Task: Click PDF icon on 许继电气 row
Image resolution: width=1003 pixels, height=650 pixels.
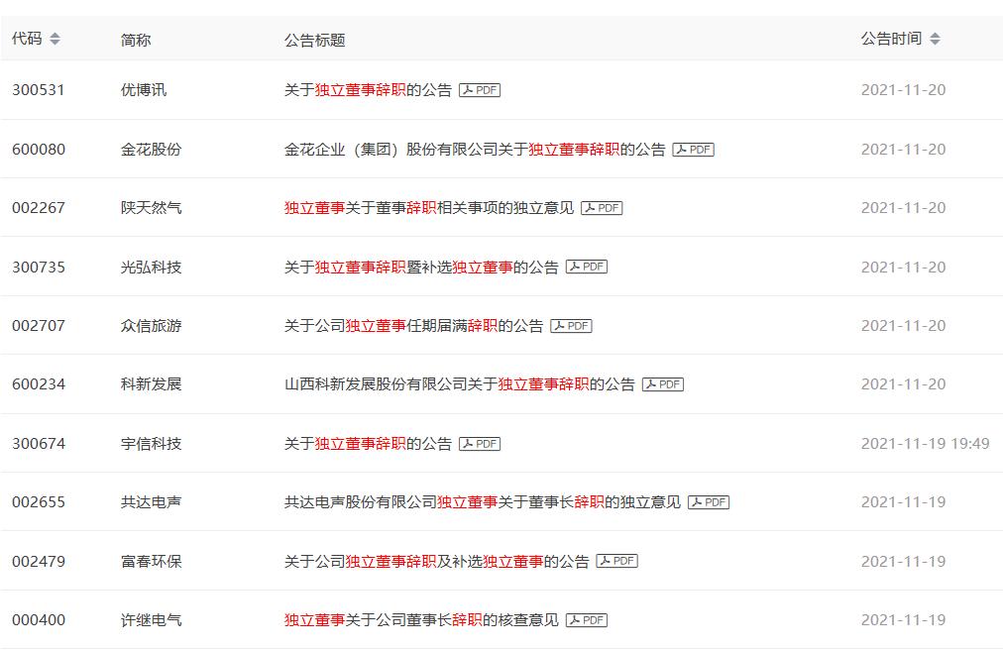Action: tap(587, 619)
